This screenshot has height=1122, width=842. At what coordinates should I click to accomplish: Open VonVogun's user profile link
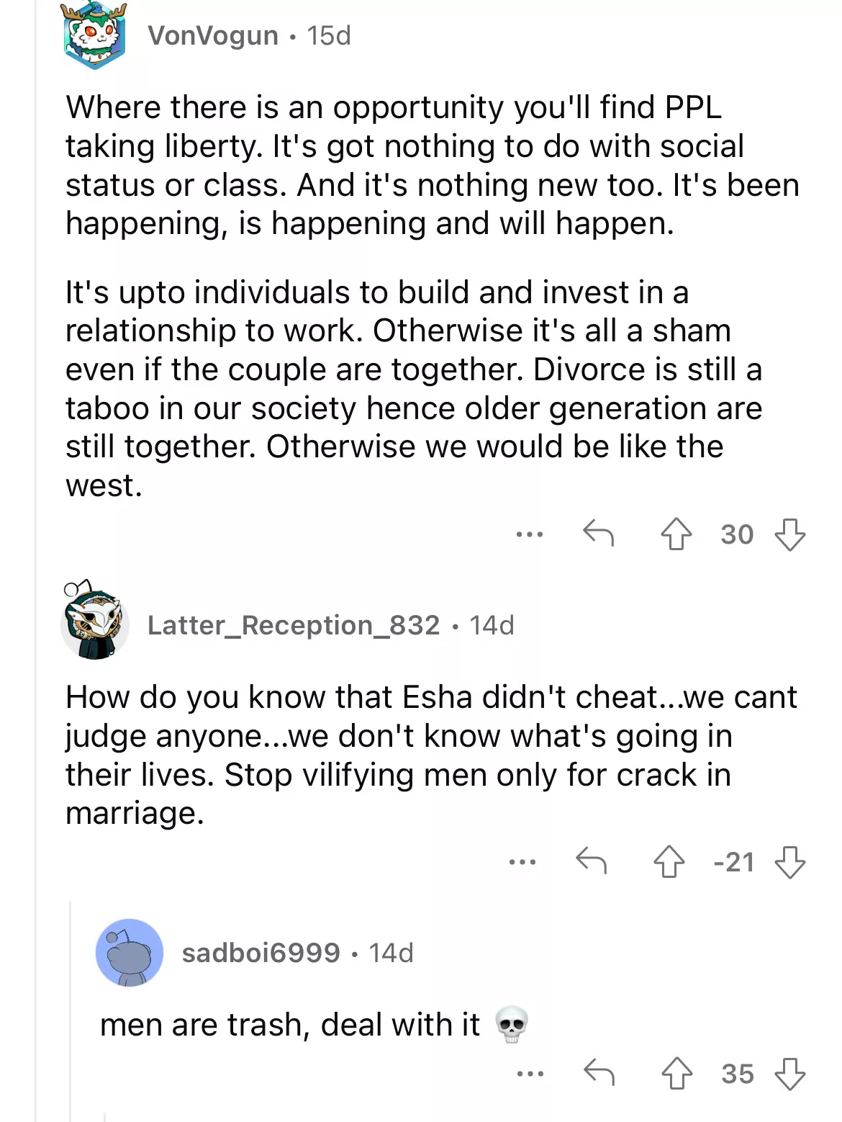(213, 35)
